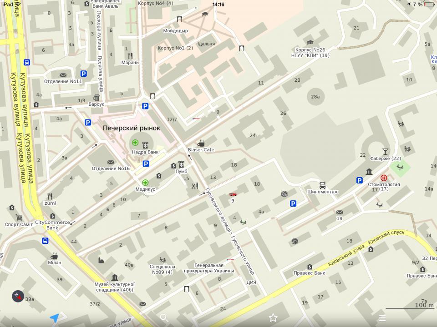Open the hamburger menu in bottom toolbar
Image resolution: width=437 pixels, height=327 pixels.
tap(382, 318)
